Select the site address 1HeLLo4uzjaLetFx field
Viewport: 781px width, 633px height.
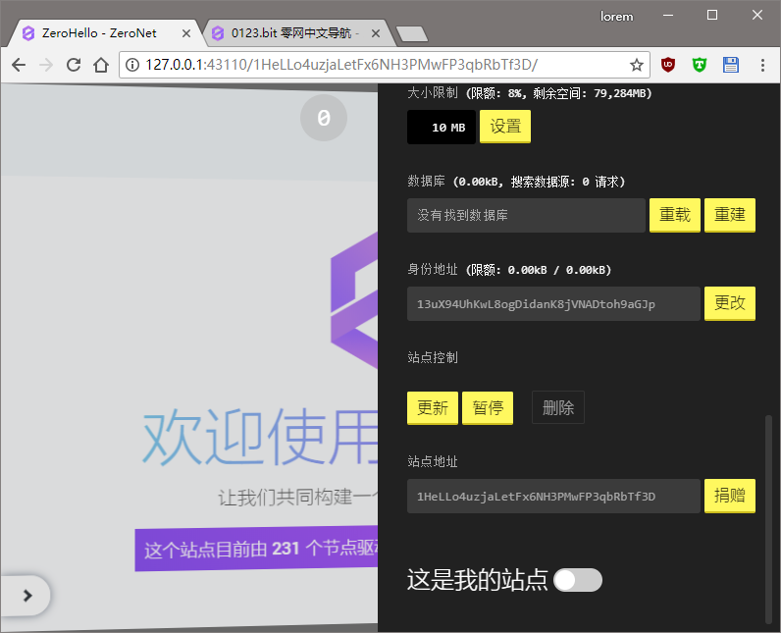(x=553, y=496)
